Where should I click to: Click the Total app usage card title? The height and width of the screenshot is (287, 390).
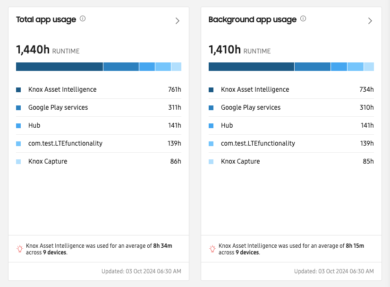(46, 20)
